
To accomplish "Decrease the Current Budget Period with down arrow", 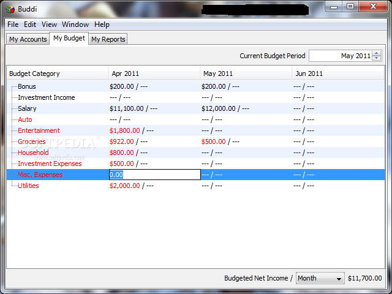I will coord(377,58).
